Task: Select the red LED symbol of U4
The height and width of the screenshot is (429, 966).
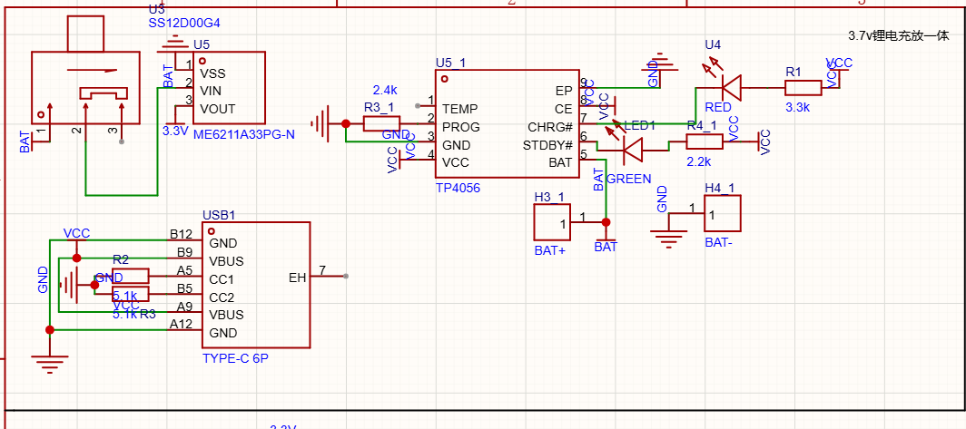Action: pos(731,88)
